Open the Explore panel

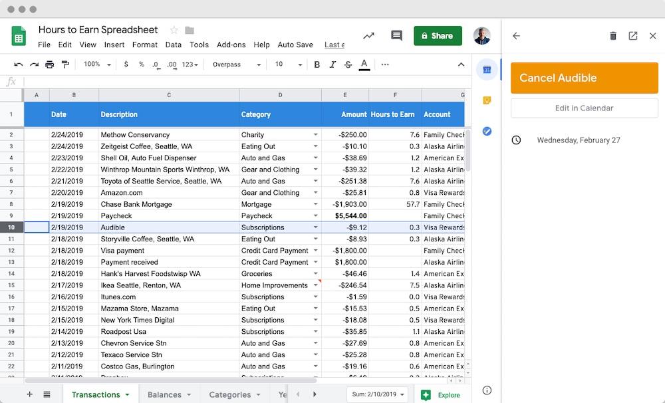click(x=441, y=395)
